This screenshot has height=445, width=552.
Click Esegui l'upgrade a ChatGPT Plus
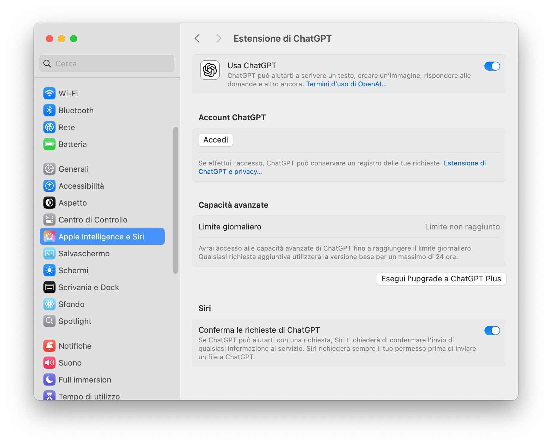tap(441, 279)
